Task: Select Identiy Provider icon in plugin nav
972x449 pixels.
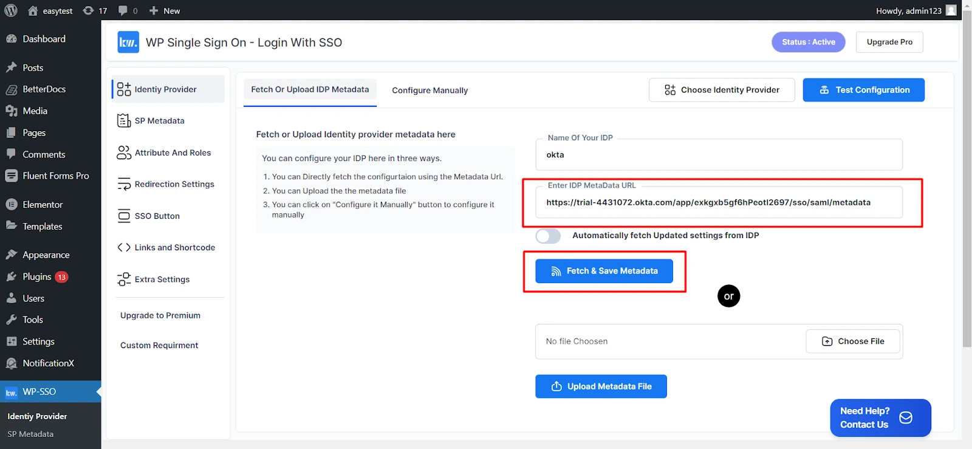Action: click(124, 89)
